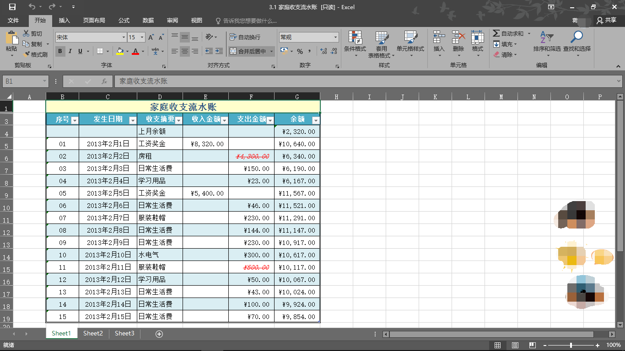Switch to the 数据 (Data) ribbon tab
This screenshot has width=625, height=351.
(148, 21)
